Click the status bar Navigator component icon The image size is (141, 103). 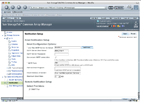3,101
